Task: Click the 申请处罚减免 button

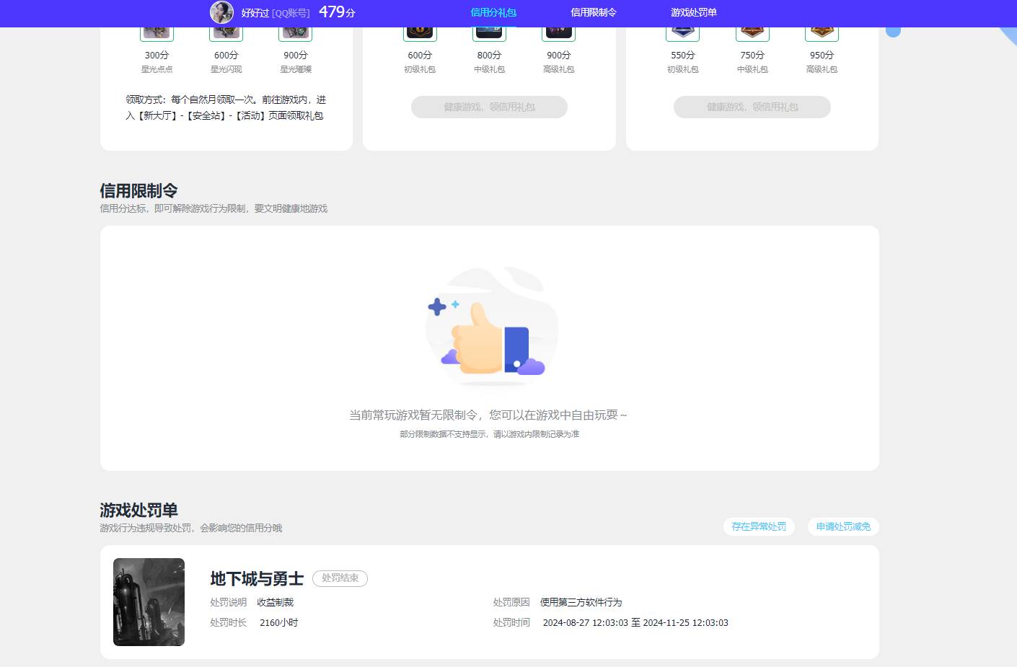Action: coord(842,526)
